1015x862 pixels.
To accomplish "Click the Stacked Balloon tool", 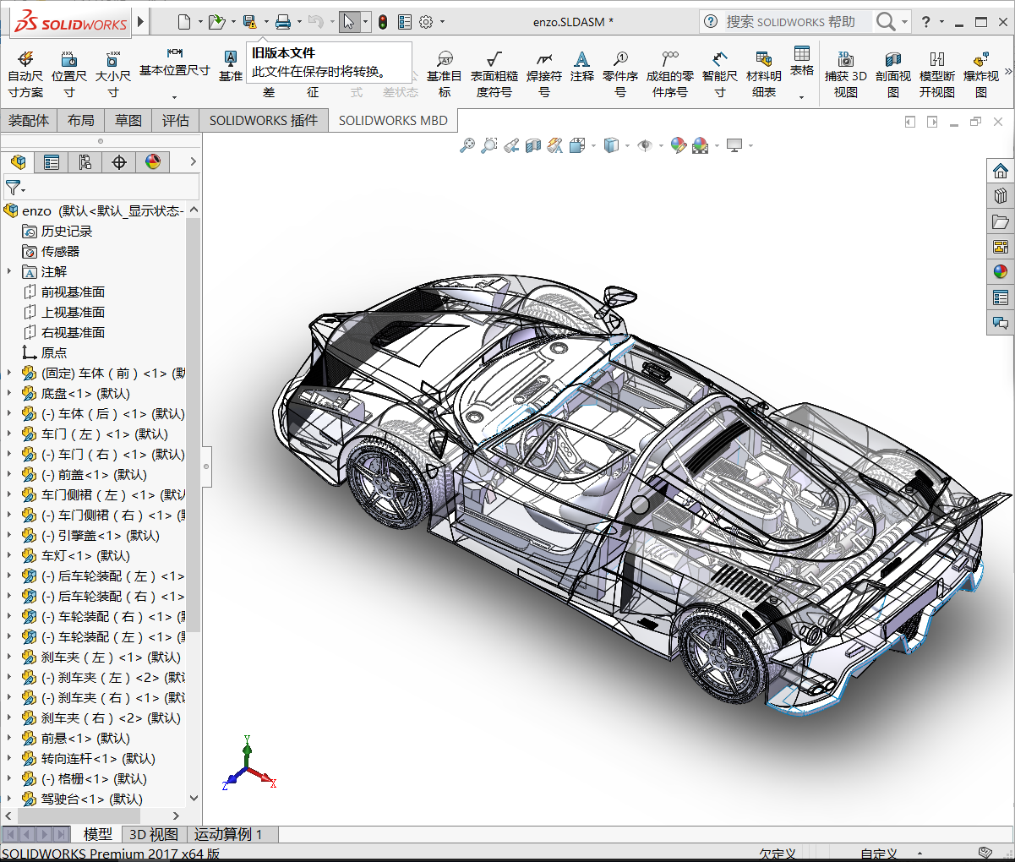I will point(670,74).
